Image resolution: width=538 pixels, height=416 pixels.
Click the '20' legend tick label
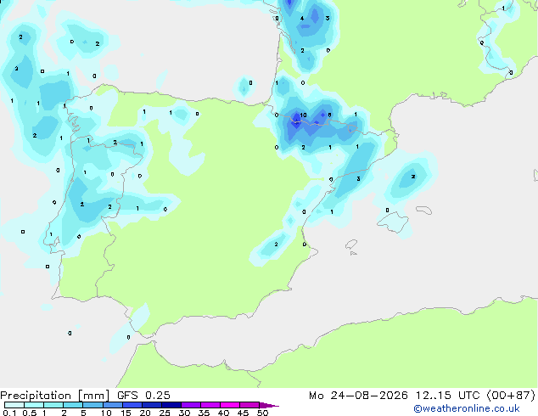point(145,413)
